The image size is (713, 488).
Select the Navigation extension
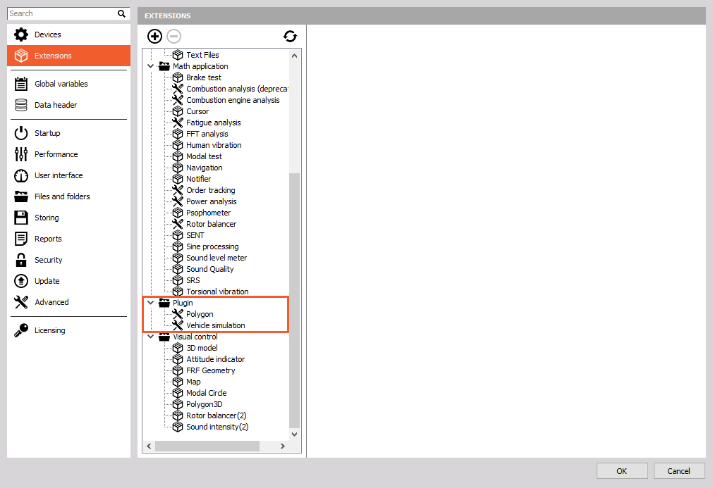pyautogui.click(x=205, y=168)
